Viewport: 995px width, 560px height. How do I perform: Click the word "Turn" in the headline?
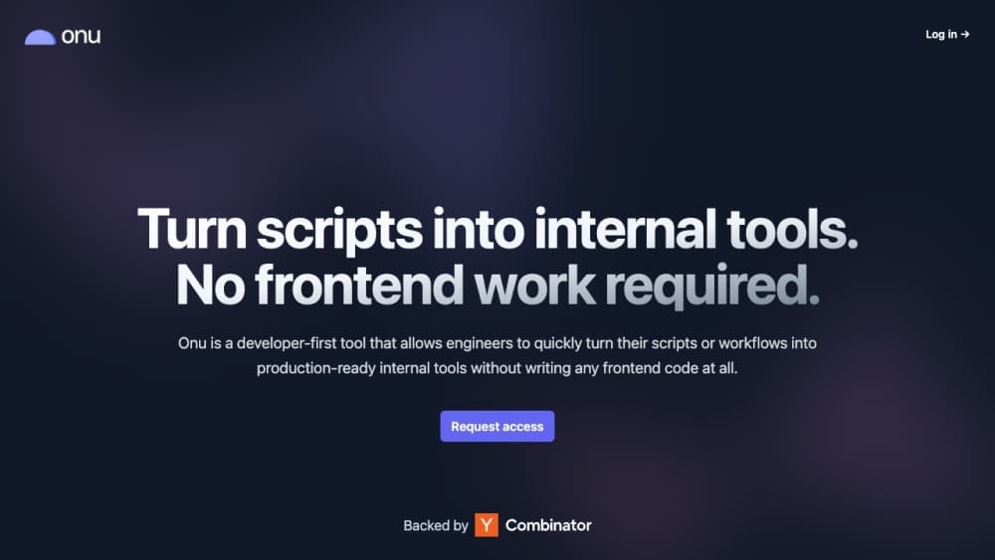(191, 229)
